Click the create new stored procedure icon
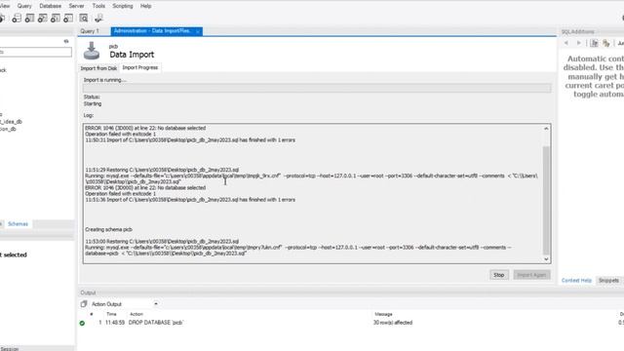Image resolution: width=624 pixels, height=351 pixels. (56, 18)
